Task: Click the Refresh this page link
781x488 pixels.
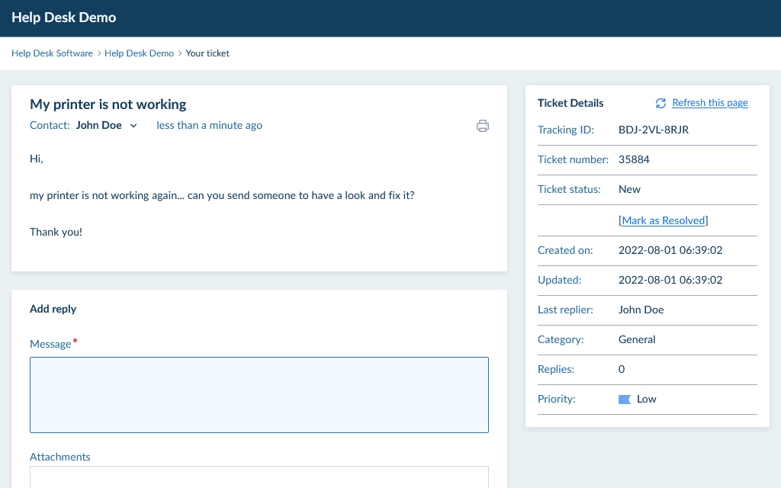Action: point(709,103)
